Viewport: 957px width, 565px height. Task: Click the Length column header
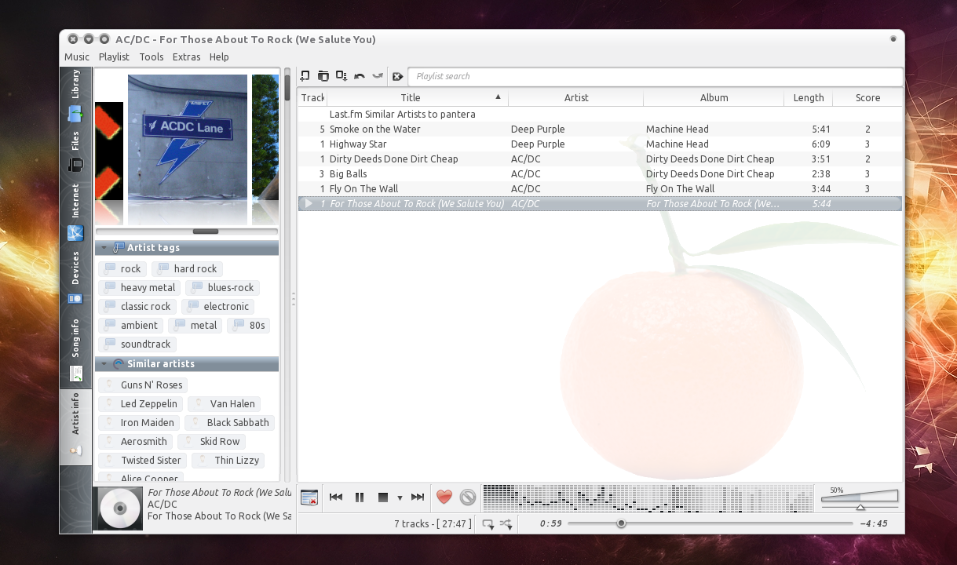[x=809, y=98]
